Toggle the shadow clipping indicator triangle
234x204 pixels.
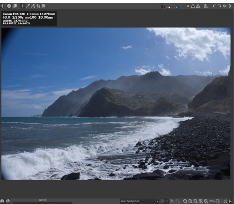point(193,6)
